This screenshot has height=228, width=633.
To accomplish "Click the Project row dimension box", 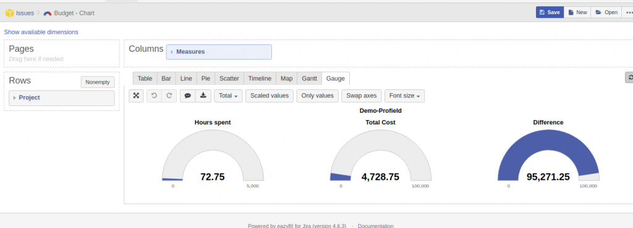I will point(62,98).
